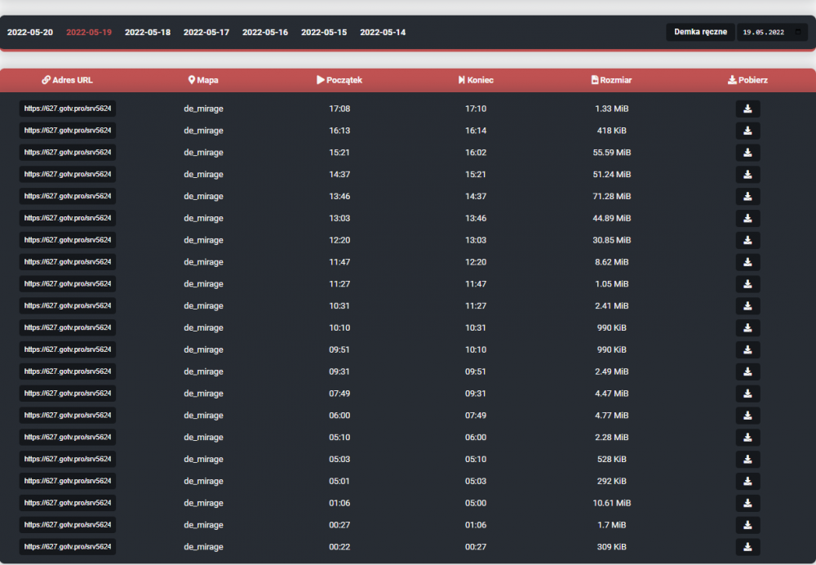Switch to the 2022-05-14 date tab
This screenshot has height=565, width=816.
coord(383,33)
